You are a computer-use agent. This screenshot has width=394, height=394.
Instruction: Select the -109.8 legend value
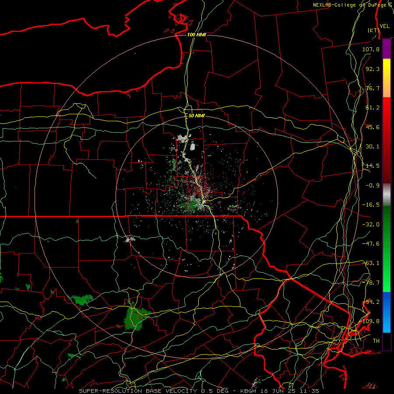[x=370, y=321]
